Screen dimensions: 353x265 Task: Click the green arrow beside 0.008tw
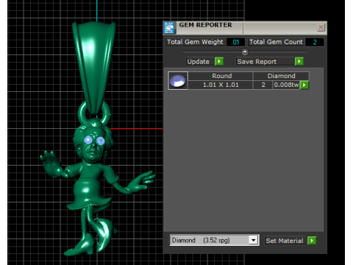pos(304,85)
